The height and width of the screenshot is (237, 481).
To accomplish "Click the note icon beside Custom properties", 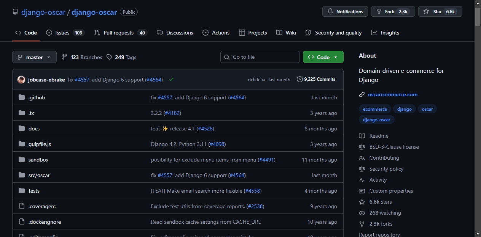I will coord(362,191).
